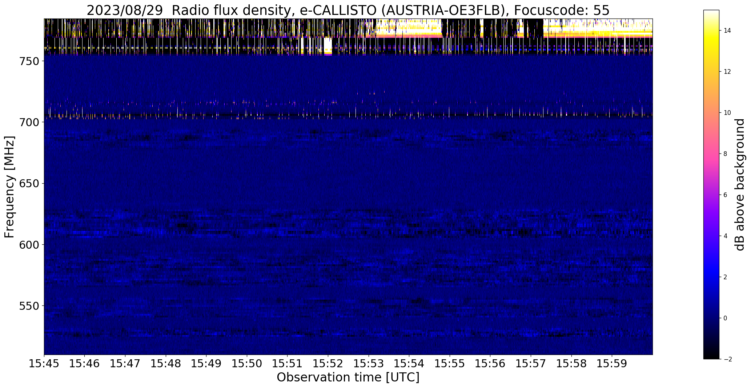
Task: Click the "dB above background" colorbar label
Action: point(740,184)
